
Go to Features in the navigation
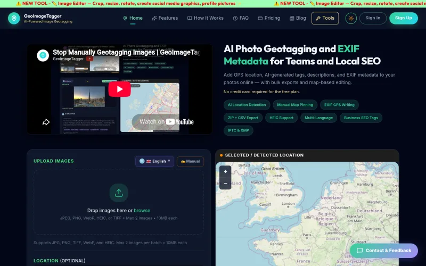(165, 18)
